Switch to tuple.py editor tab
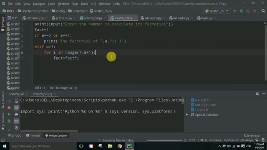 [x=207, y=18]
